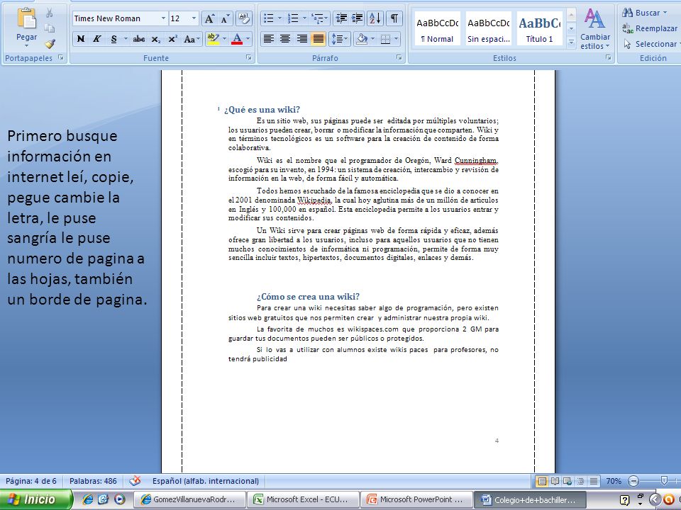
Task: Switch to Colegio+de+bachiller Word taskbar window
Action: click(530, 499)
